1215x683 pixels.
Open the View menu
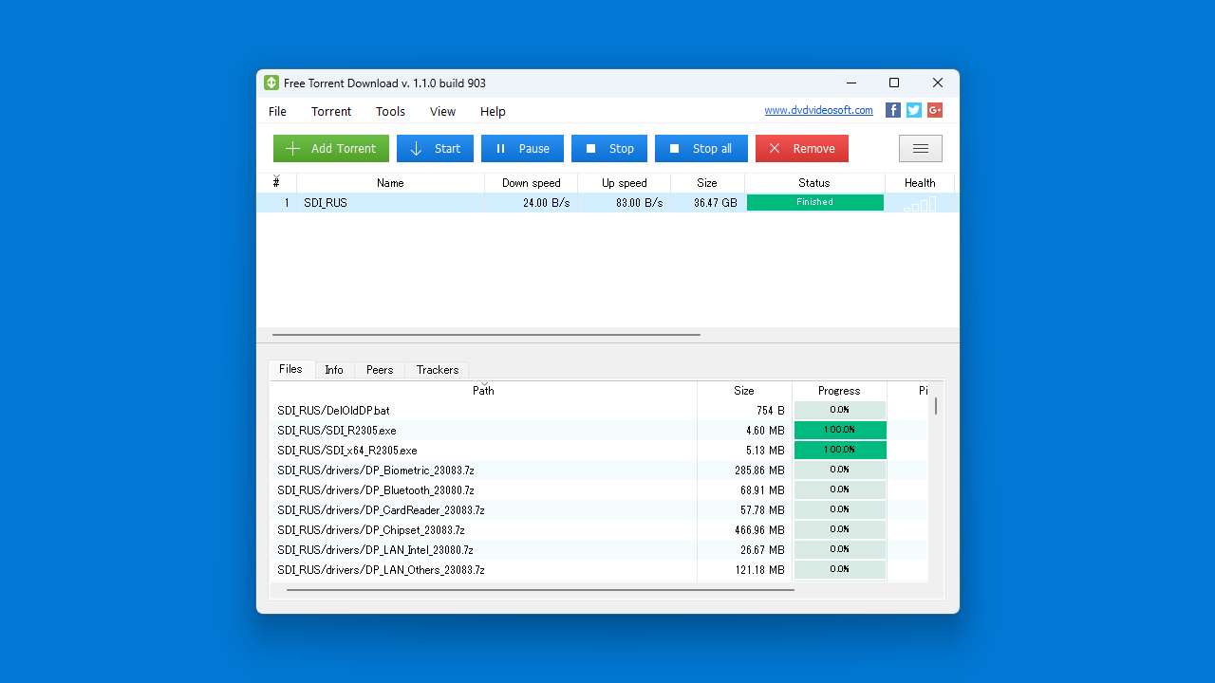[442, 111]
